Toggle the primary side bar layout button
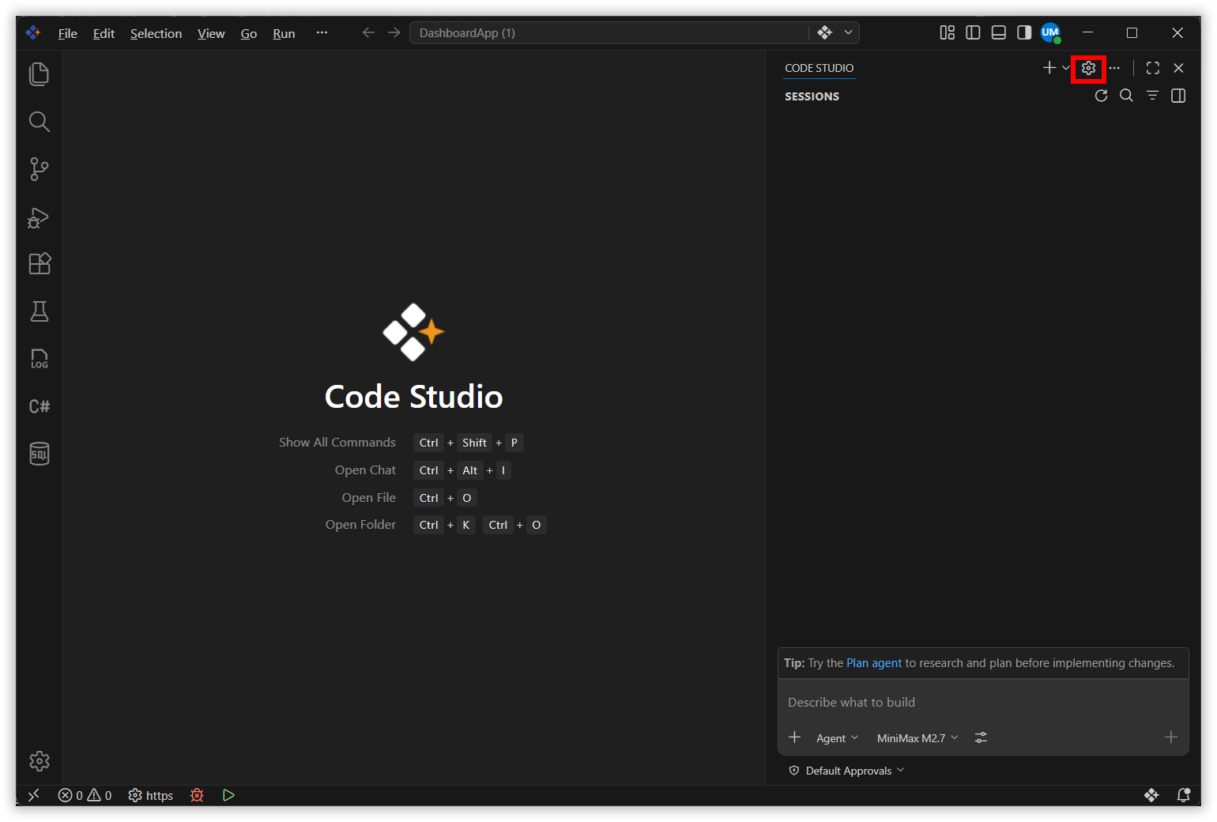This screenshot has width=1217, height=822. tap(973, 32)
